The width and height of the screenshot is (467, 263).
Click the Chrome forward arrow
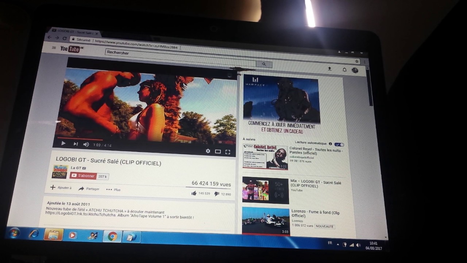[57, 38]
